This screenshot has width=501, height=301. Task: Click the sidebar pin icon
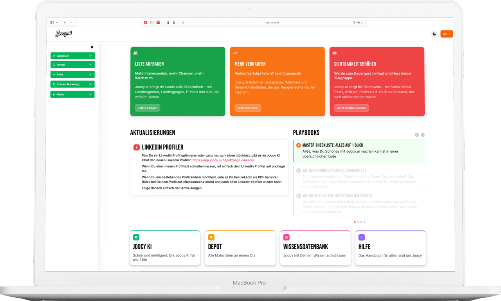(92, 48)
